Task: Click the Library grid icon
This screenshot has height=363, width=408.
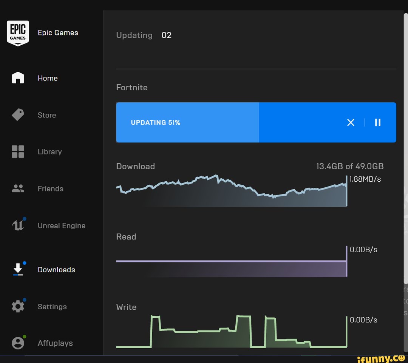Action: [18, 151]
